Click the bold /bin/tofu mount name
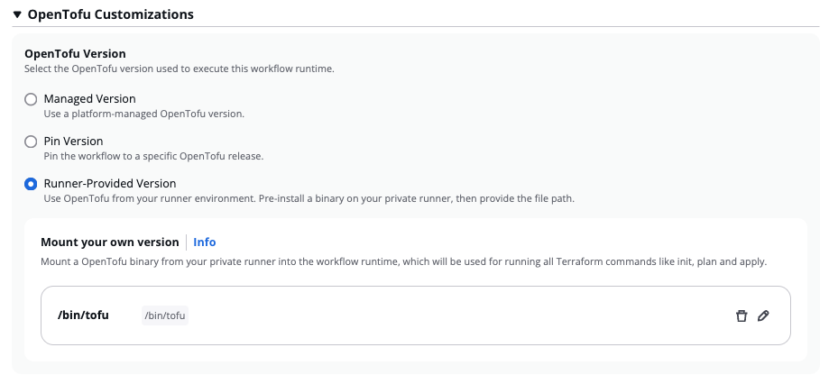829x384 pixels. tap(83, 315)
